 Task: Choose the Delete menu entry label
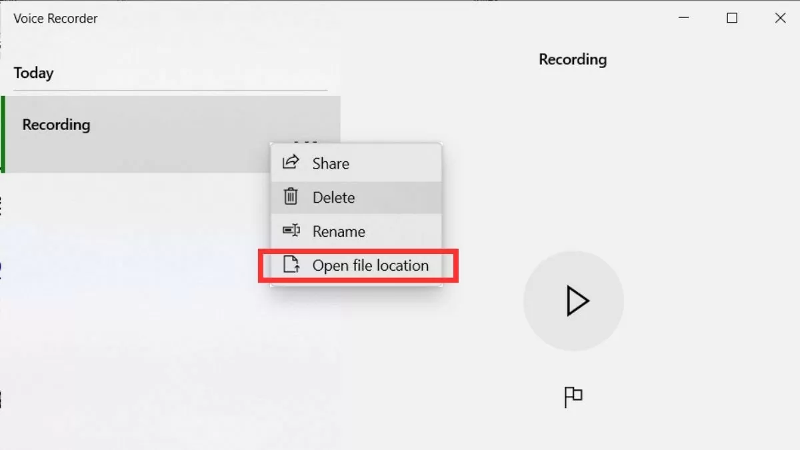[x=333, y=197]
